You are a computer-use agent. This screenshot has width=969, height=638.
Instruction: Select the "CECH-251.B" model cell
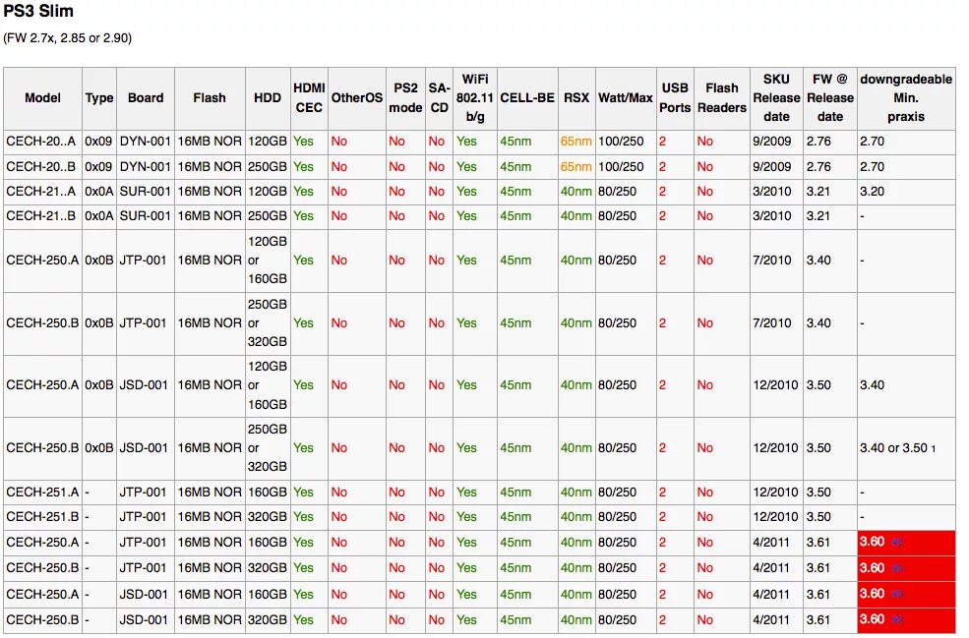pyautogui.click(x=42, y=517)
